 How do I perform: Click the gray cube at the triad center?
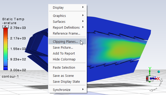pyautogui.click(x=150, y=79)
